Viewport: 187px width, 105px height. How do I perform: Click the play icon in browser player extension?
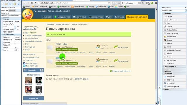(x=113, y=3)
